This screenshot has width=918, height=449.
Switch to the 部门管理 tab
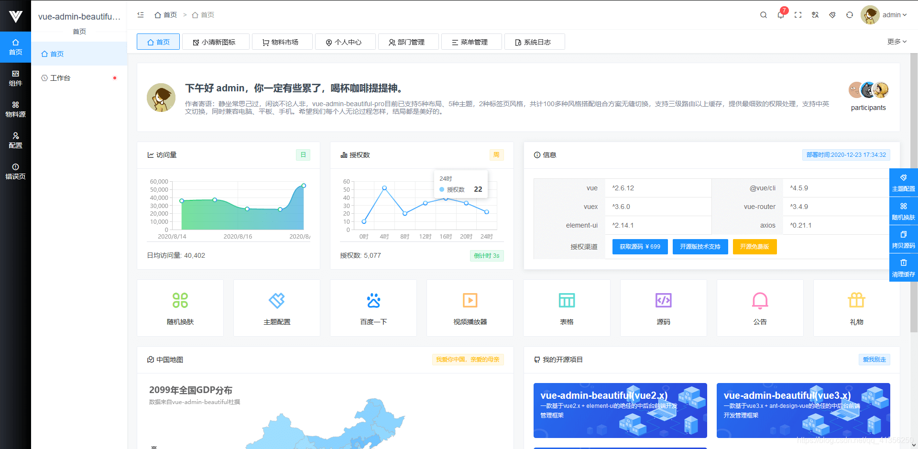[408, 42]
